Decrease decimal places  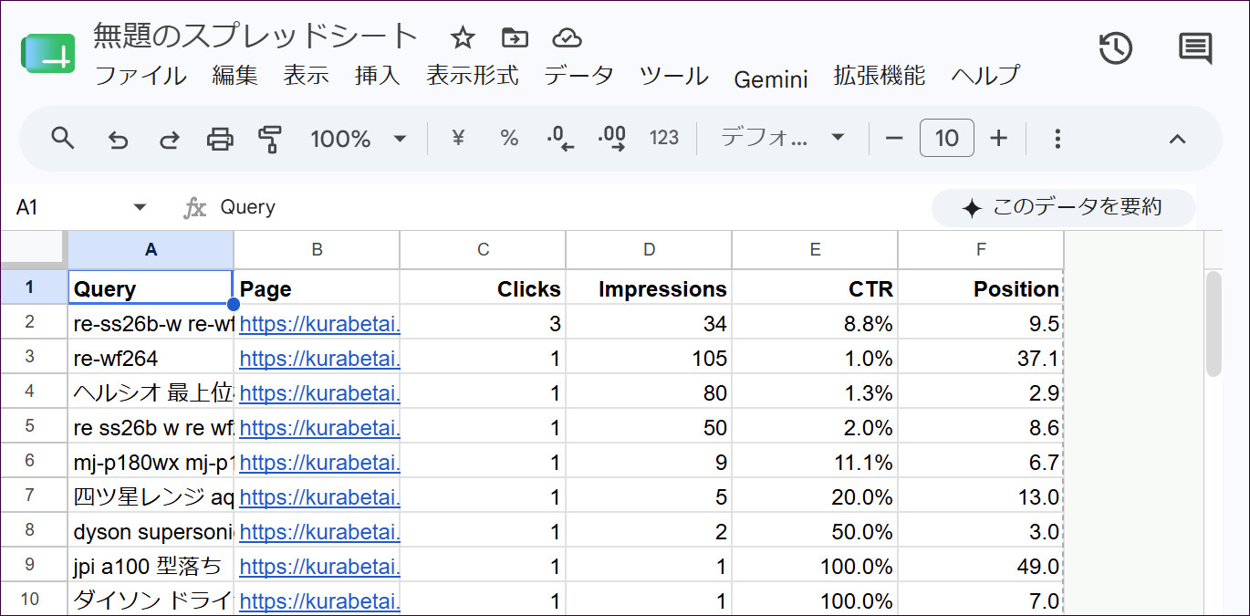pos(560,139)
